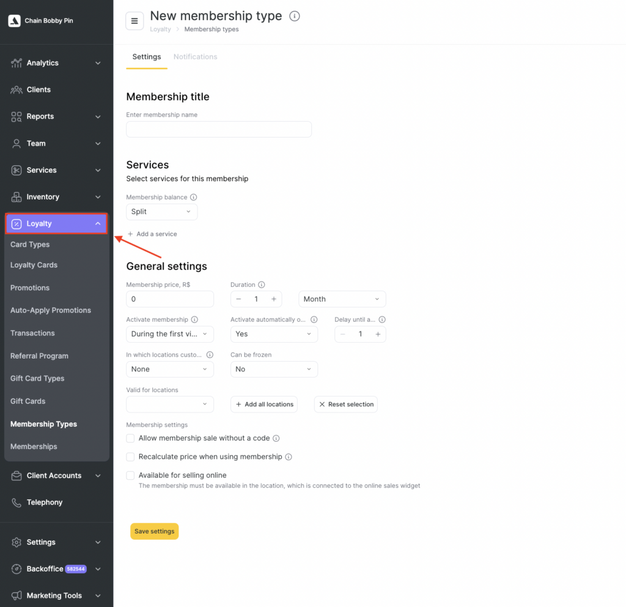Viewport: 626px width, 607px height.
Task: Click the Add all locations button
Action: (x=264, y=404)
